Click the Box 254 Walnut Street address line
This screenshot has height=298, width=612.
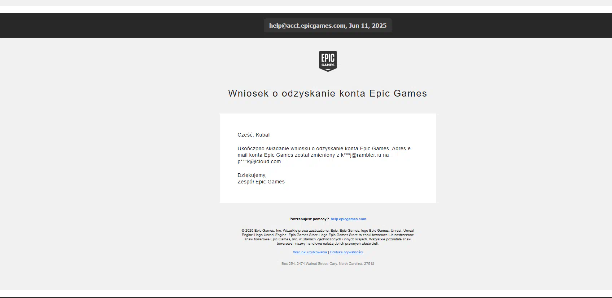pos(328,264)
